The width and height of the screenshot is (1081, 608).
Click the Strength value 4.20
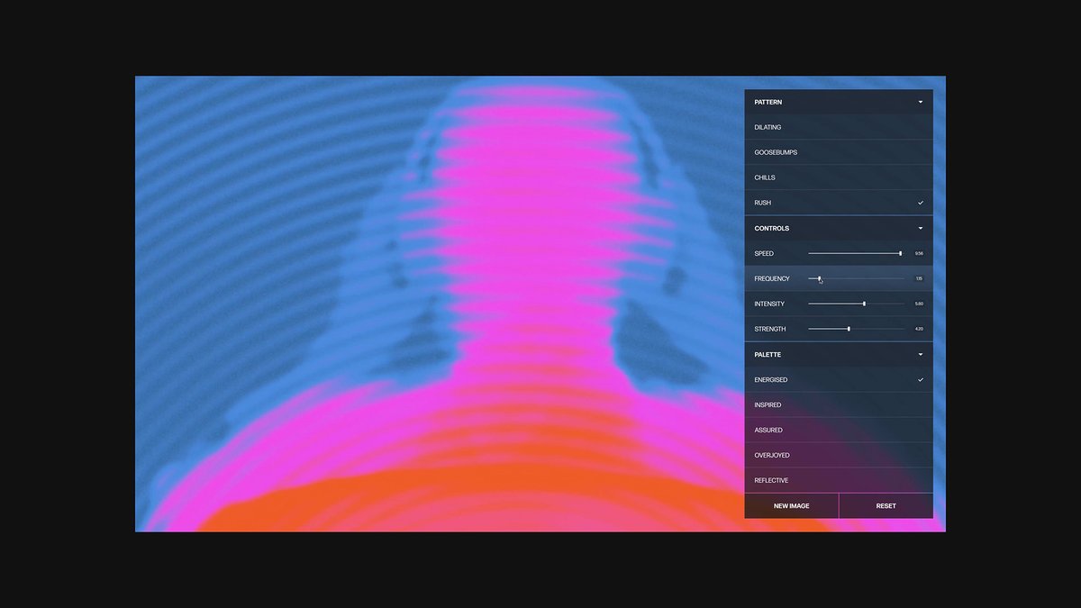pyautogui.click(x=919, y=329)
